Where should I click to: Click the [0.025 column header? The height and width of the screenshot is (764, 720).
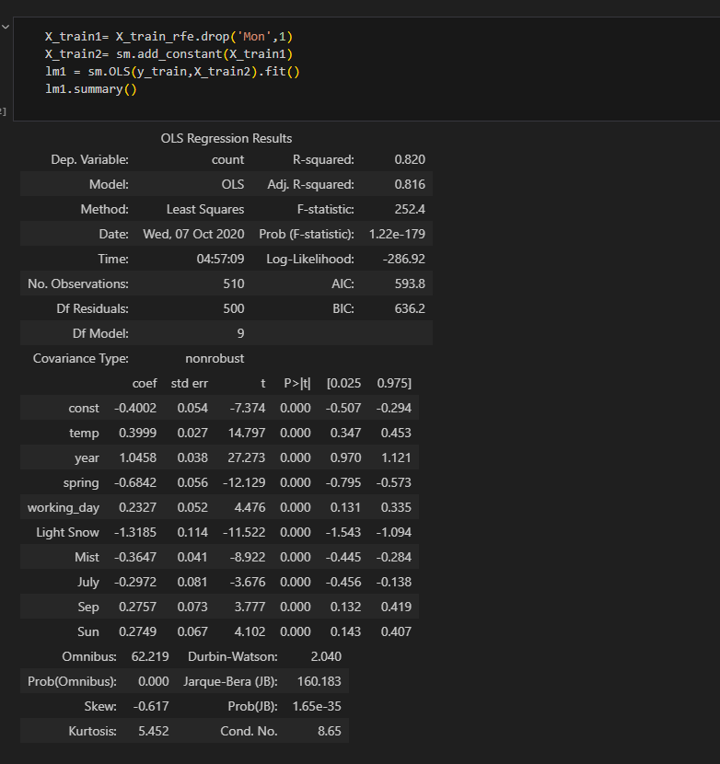[x=343, y=383]
